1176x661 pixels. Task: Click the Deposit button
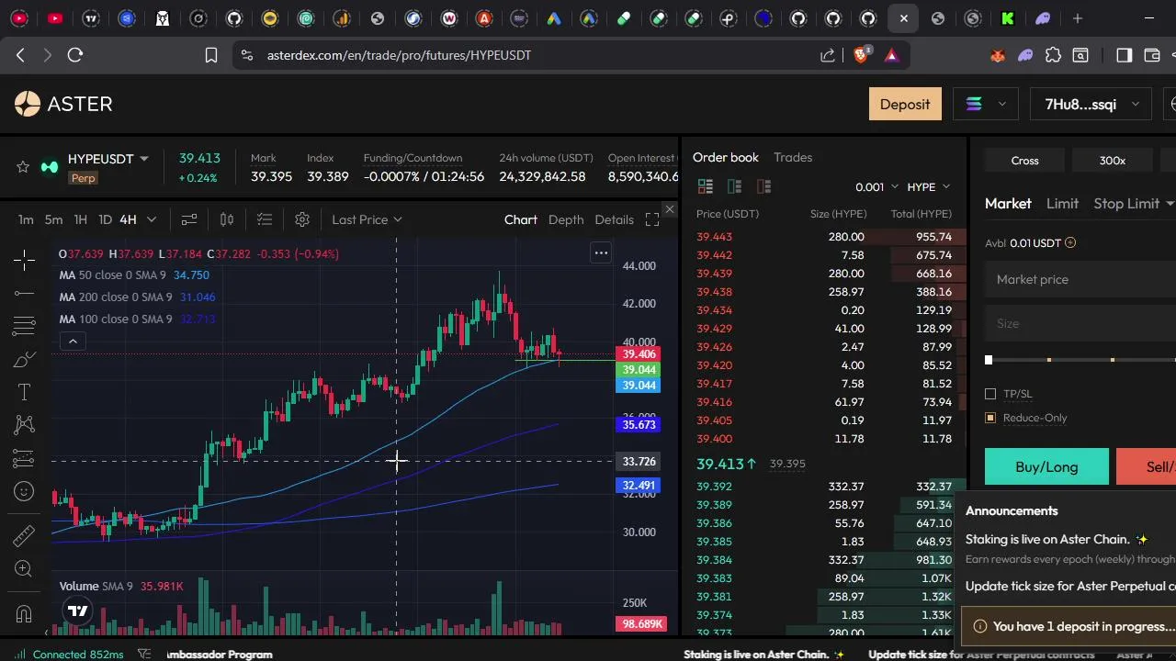pyautogui.click(x=905, y=105)
